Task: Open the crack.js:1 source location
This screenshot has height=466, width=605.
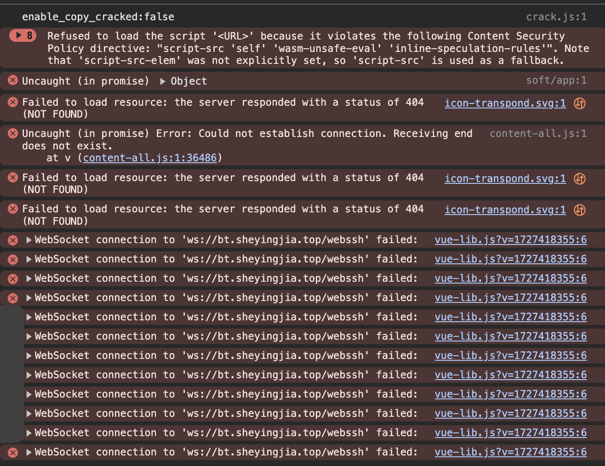Action: tap(556, 17)
